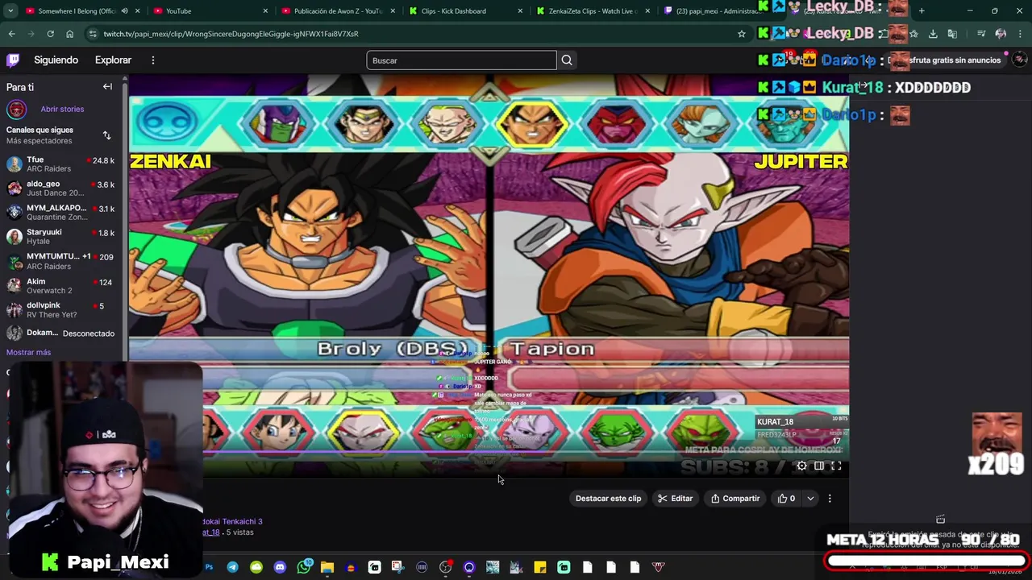This screenshot has width=1032, height=580.
Task: Click the Editar clip button
Action: coord(675,499)
